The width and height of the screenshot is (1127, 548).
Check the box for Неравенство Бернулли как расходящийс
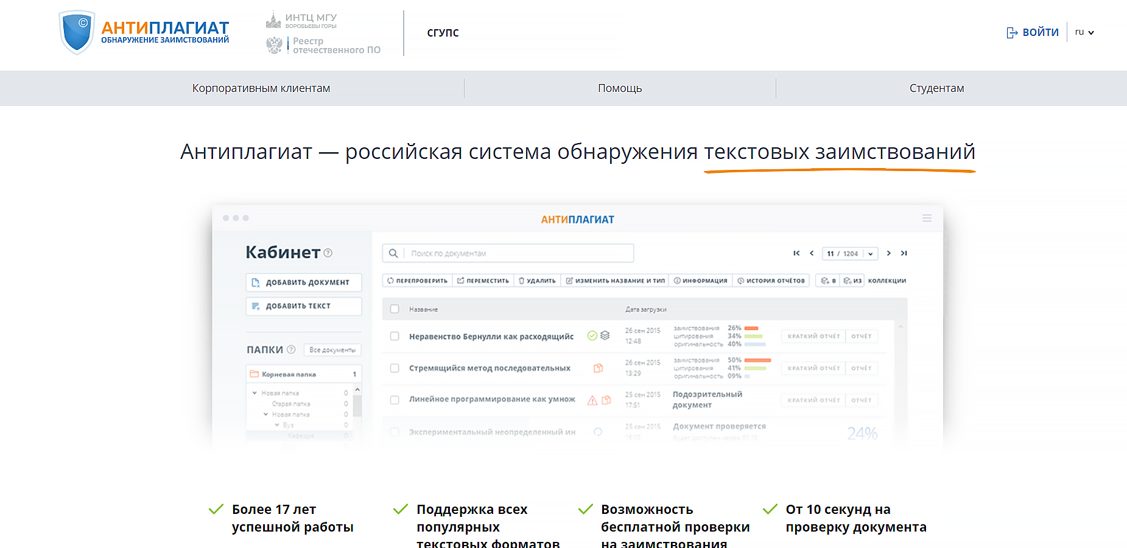[x=395, y=336]
